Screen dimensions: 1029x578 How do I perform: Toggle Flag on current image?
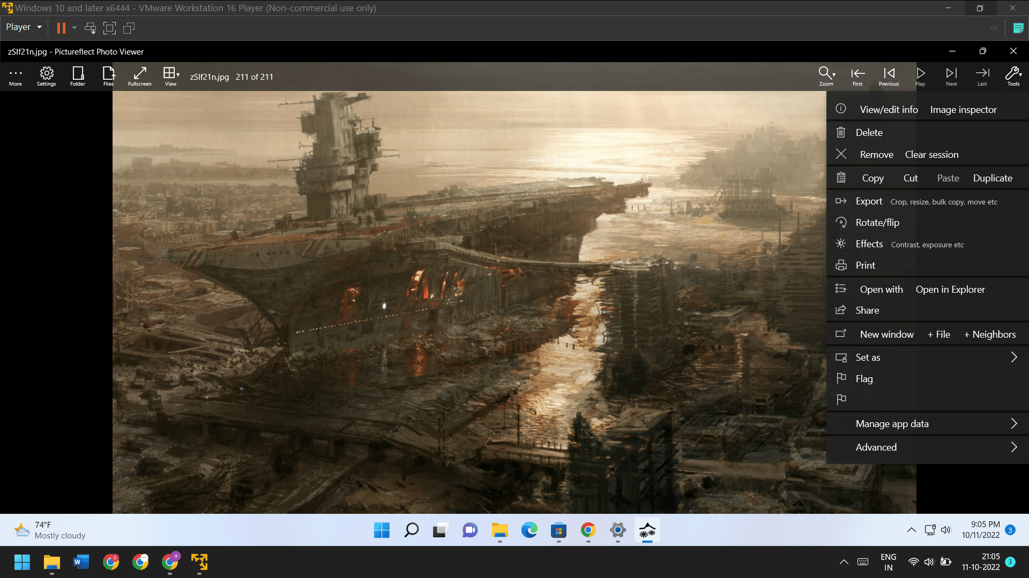point(863,378)
